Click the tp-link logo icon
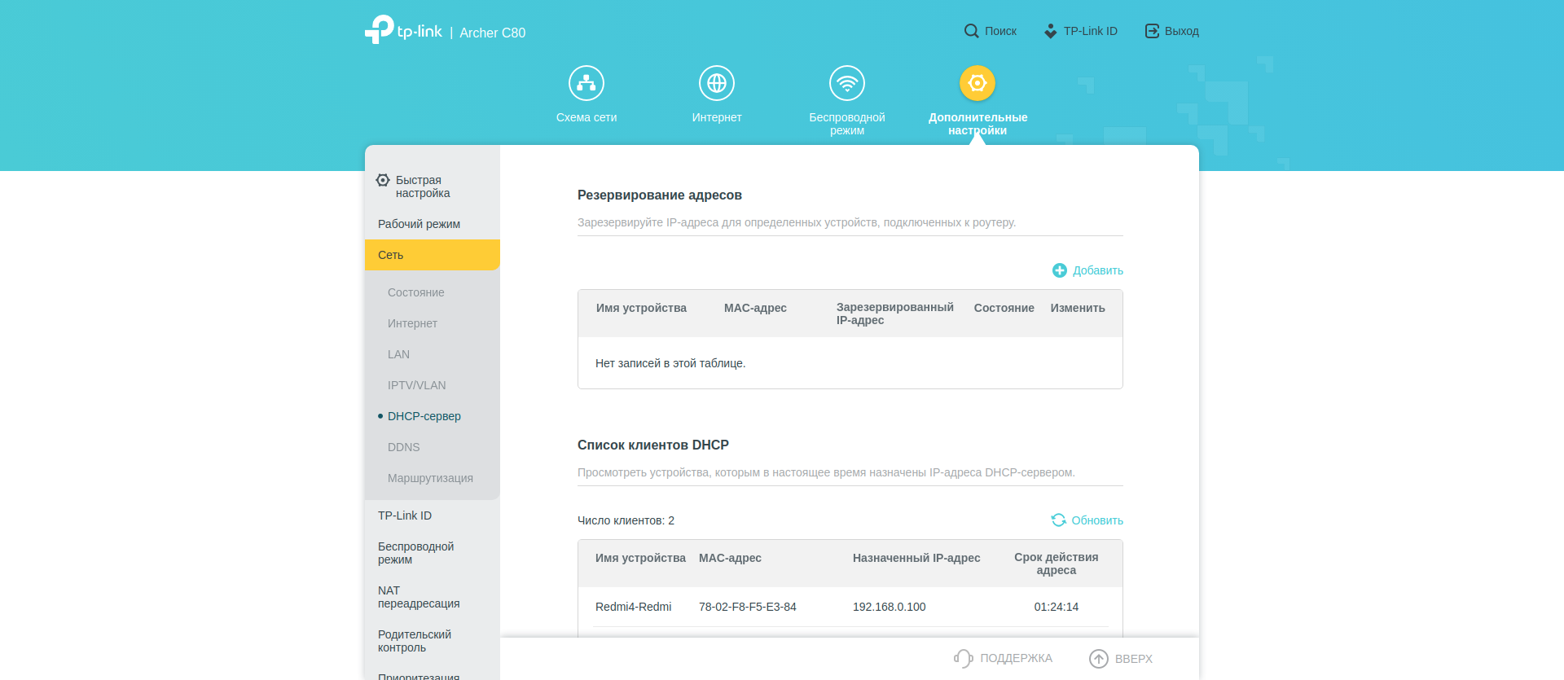 [380, 30]
